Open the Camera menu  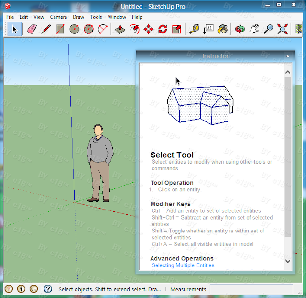point(58,17)
